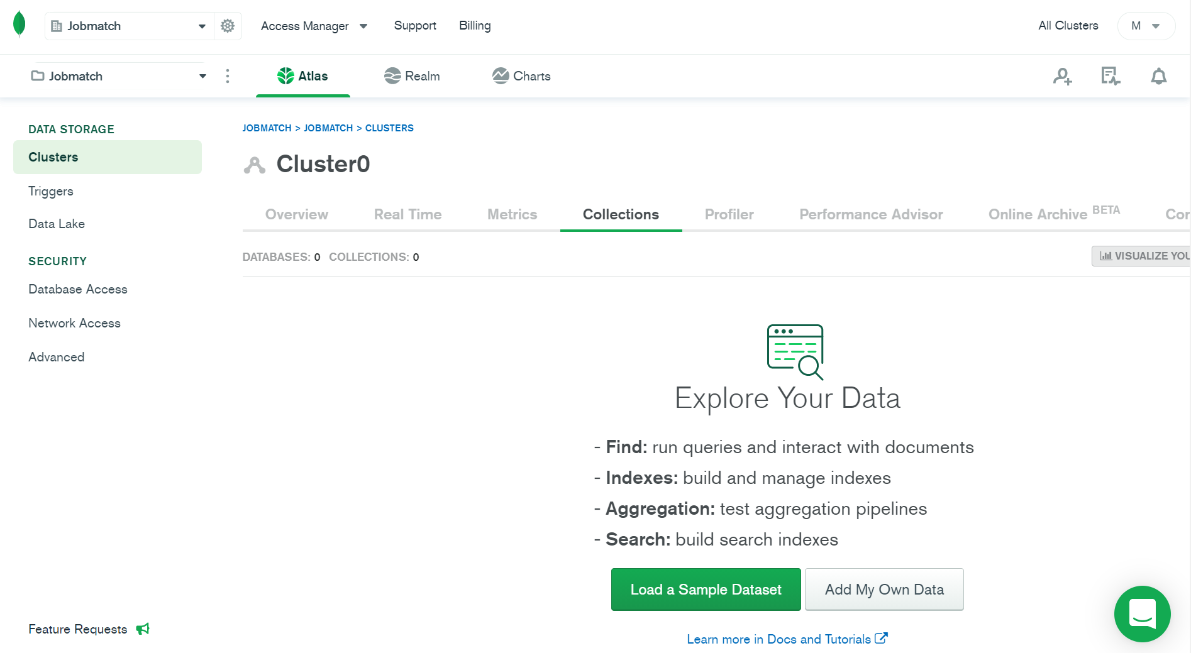Screen dimensions: 1191x653
Task: Open the Performance Advisor tab
Action: click(871, 214)
